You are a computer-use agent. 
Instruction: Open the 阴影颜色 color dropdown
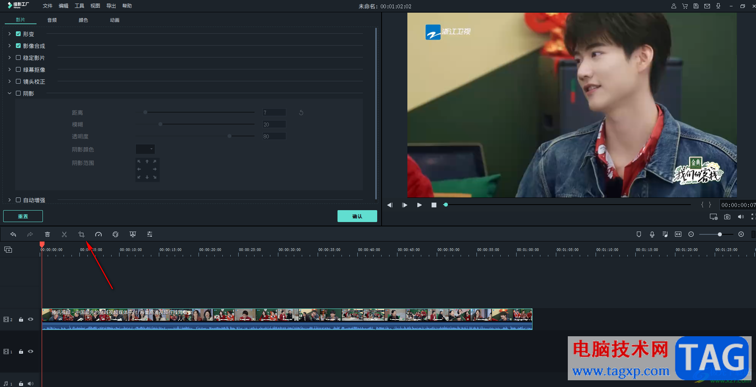[x=145, y=149]
